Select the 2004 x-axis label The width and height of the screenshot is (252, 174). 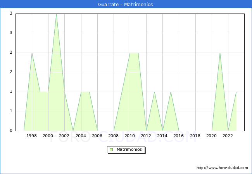coord(81,136)
